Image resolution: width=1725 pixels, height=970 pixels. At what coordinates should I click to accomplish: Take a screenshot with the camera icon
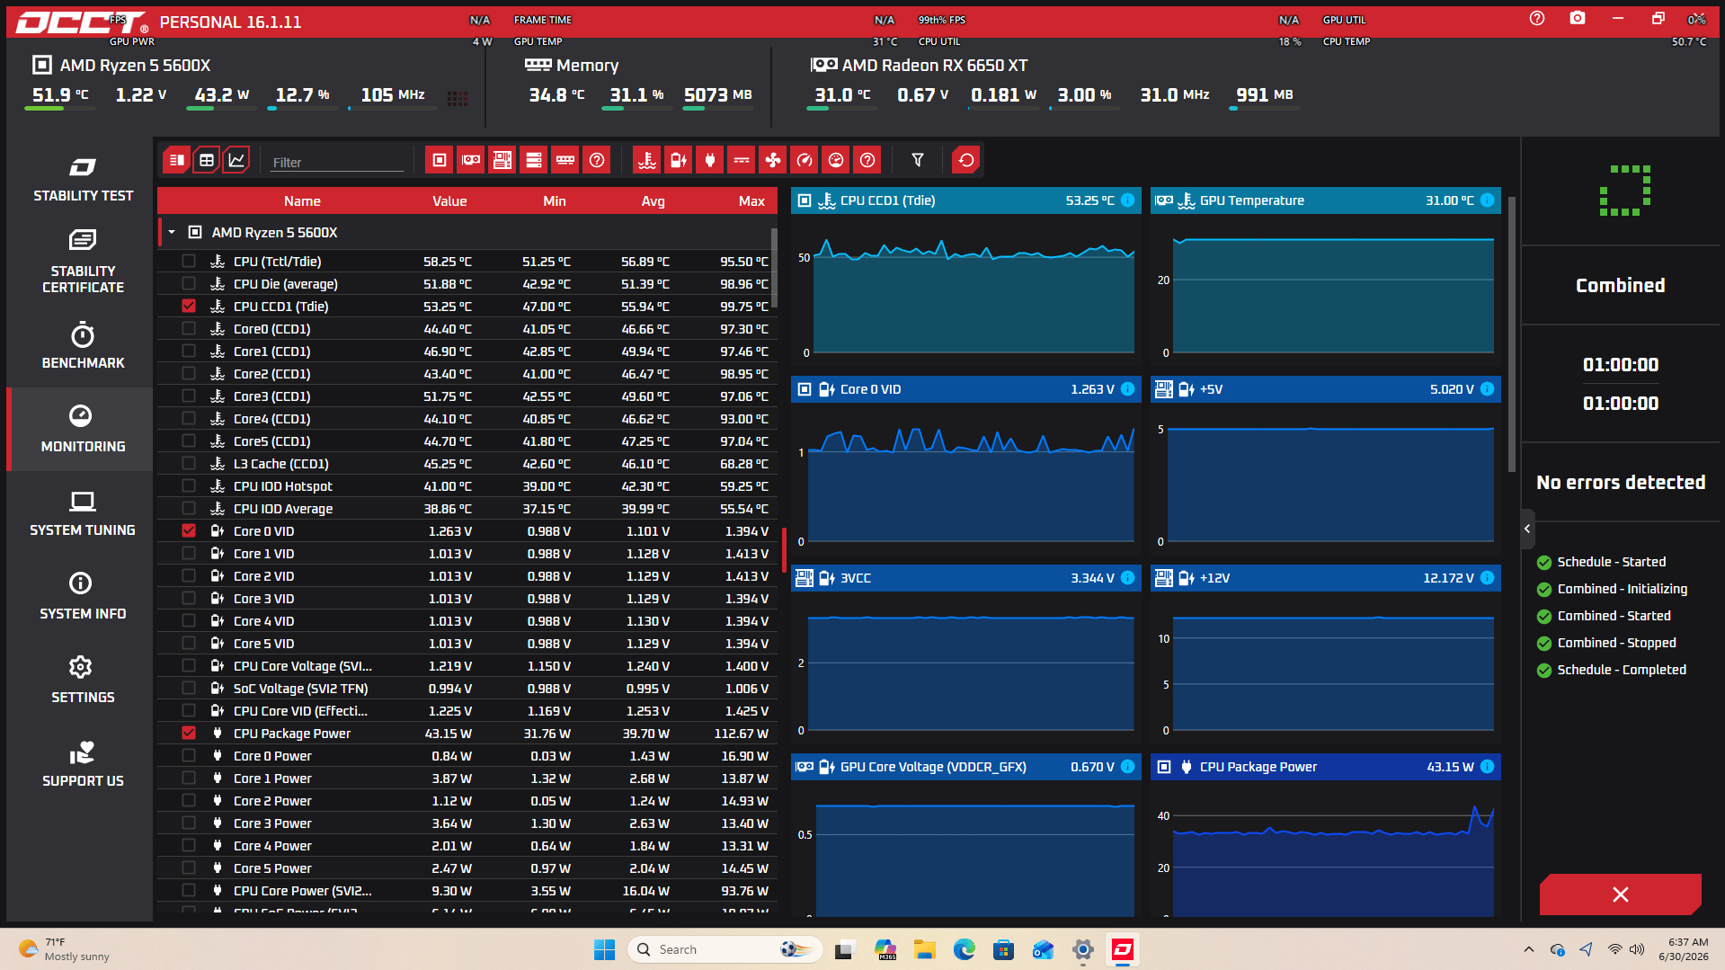click(1578, 18)
